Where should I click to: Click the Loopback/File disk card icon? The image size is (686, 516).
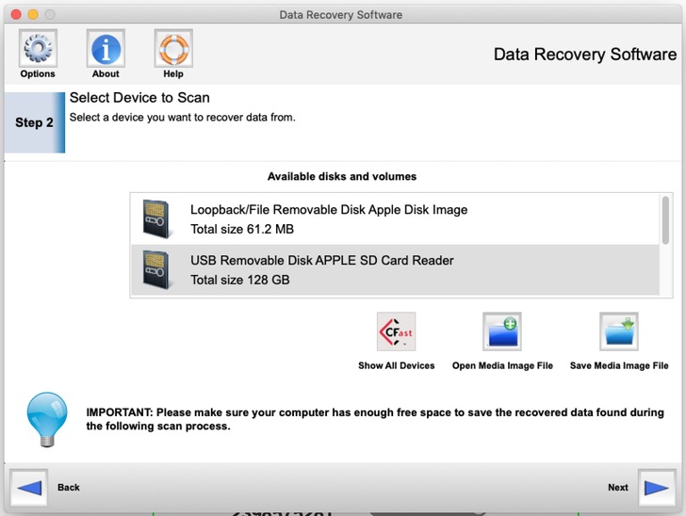pyautogui.click(x=156, y=218)
